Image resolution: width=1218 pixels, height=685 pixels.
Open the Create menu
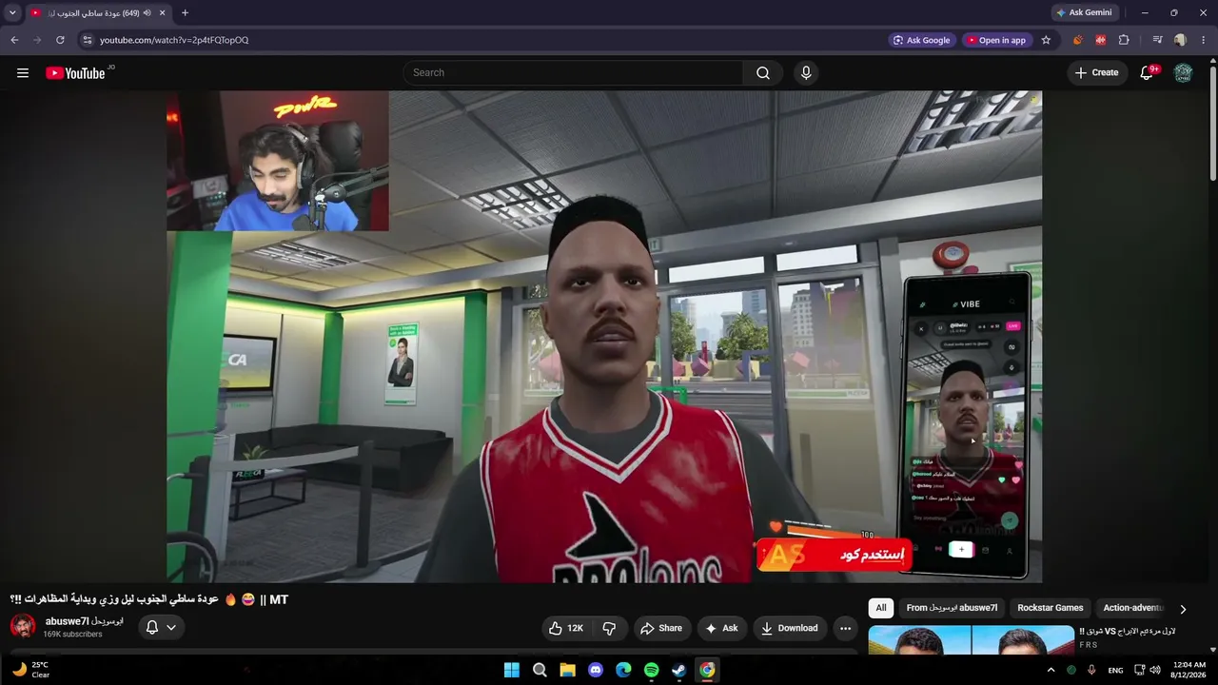tap(1096, 73)
